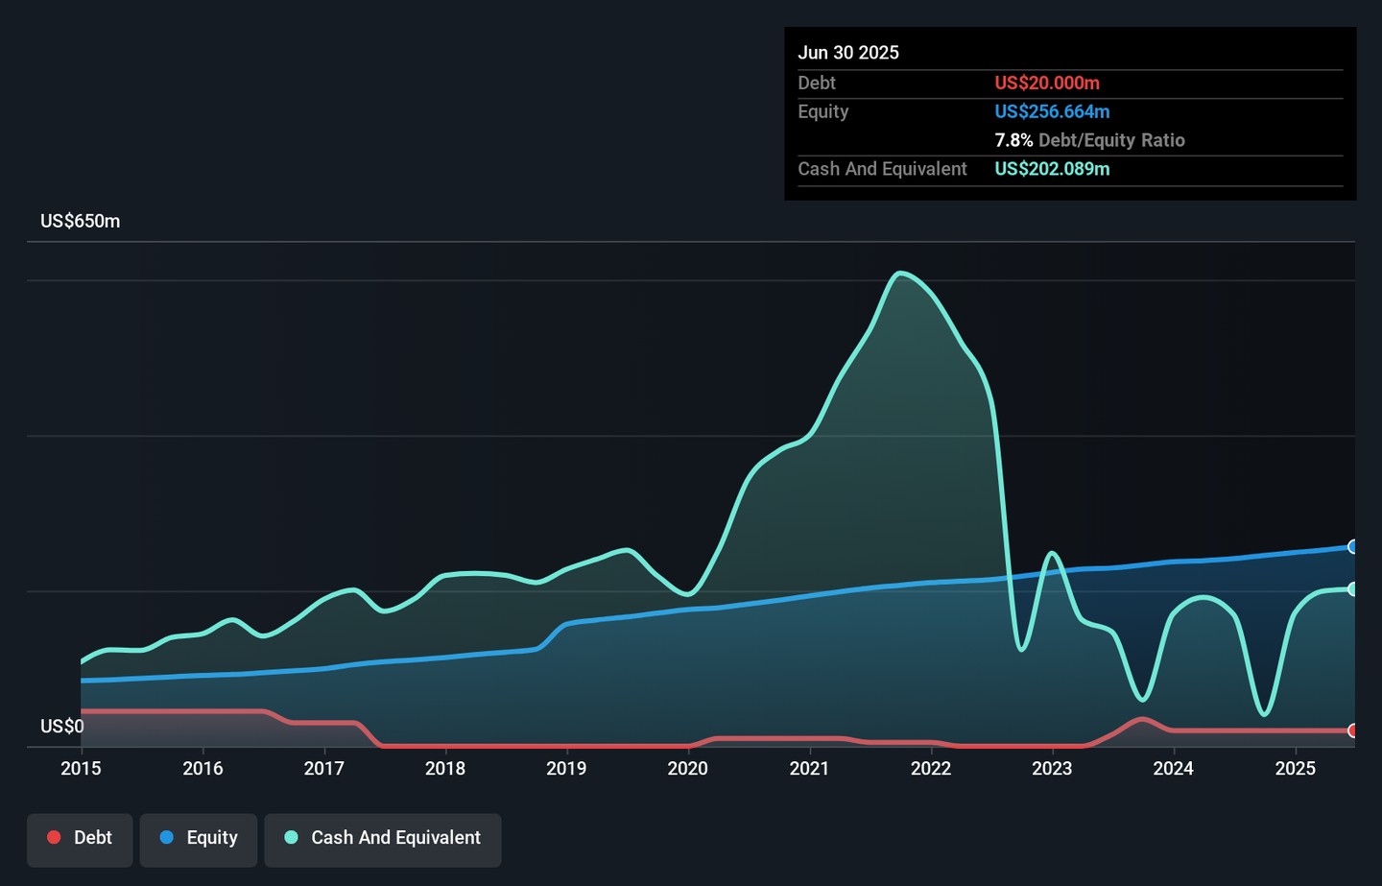Click the US$202.089m cash value in tooltip
1382x886 pixels.
(x=1052, y=169)
